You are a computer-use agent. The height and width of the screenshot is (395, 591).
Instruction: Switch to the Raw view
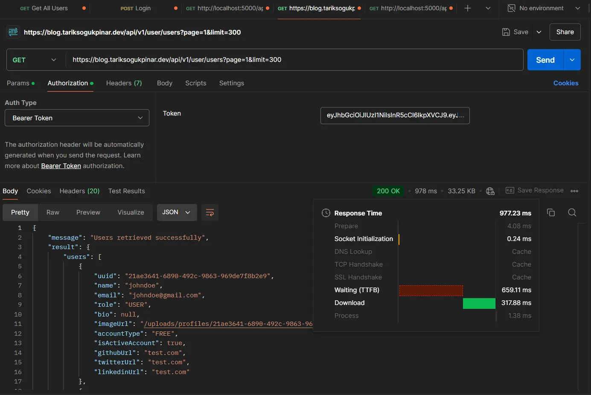coord(53,212)
